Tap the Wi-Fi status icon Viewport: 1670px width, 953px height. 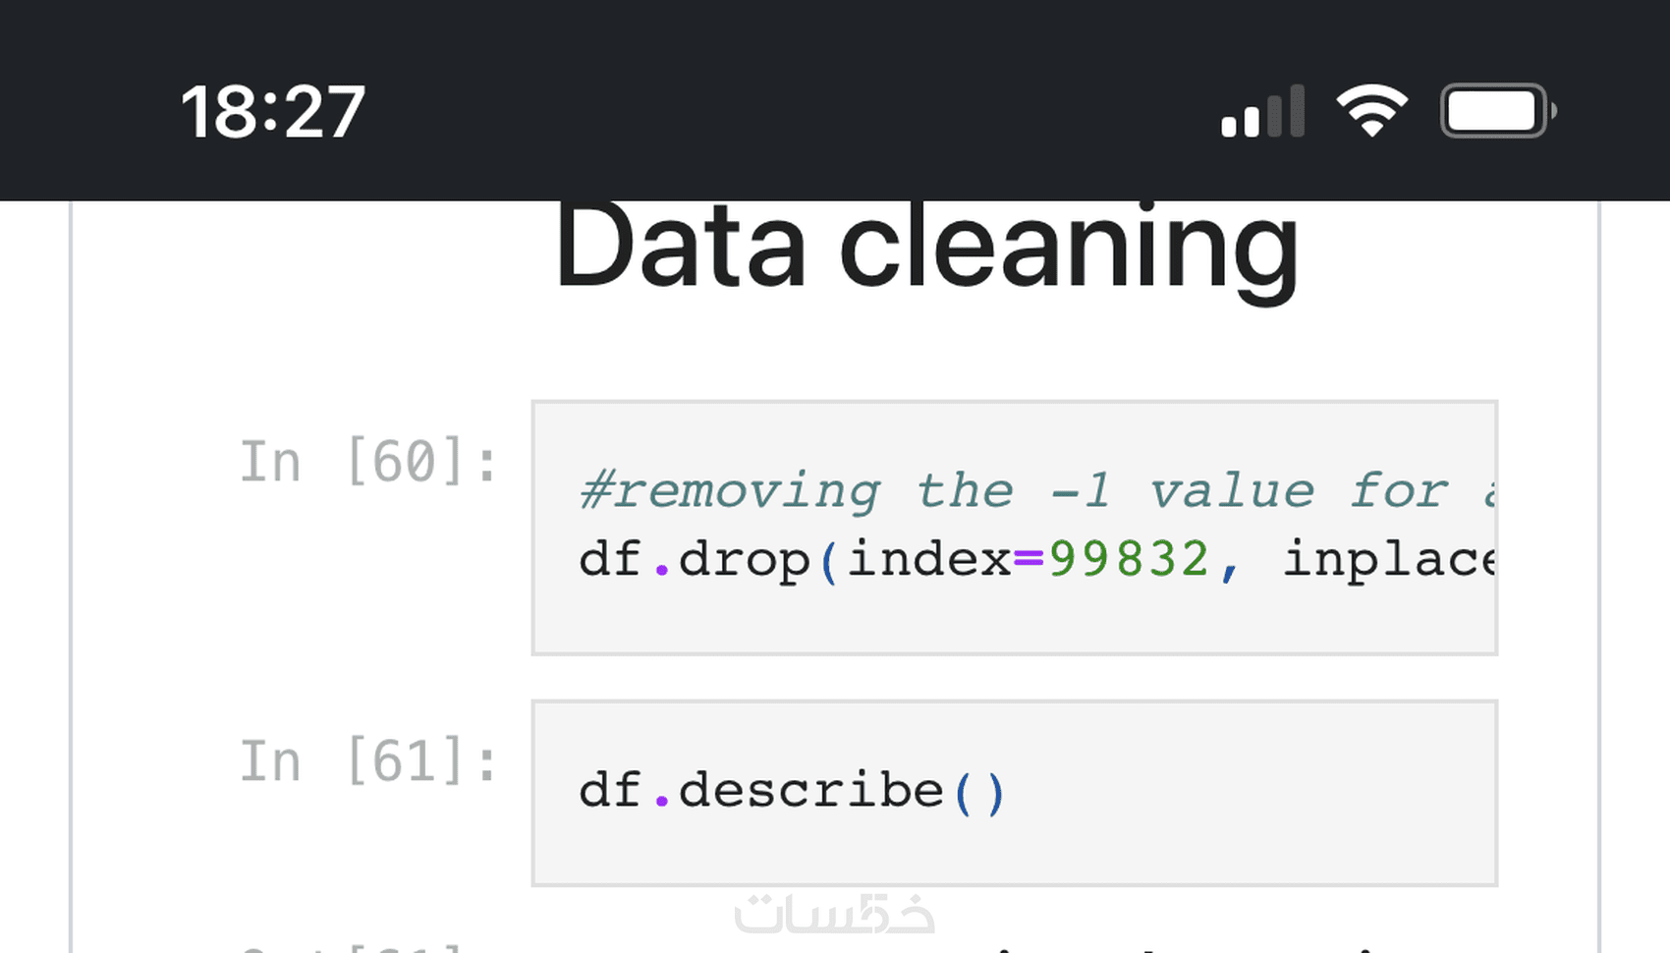click(x=1371, y=110)
